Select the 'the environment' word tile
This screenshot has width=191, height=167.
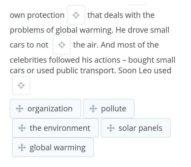55,128
